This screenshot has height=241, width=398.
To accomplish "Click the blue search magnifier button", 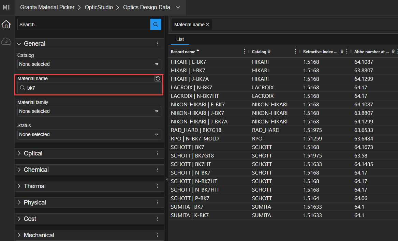I will (x=156, y=24).
